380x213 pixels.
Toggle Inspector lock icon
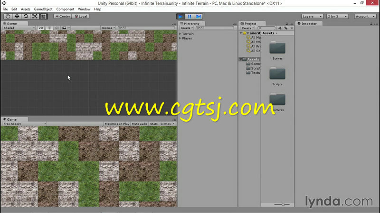point(371,24)
